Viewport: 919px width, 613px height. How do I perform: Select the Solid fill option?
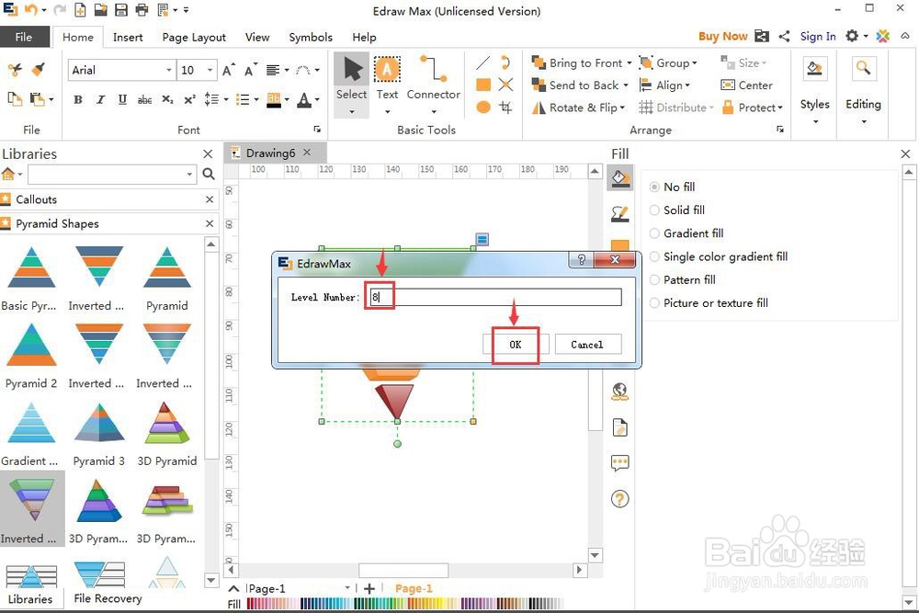677,210
